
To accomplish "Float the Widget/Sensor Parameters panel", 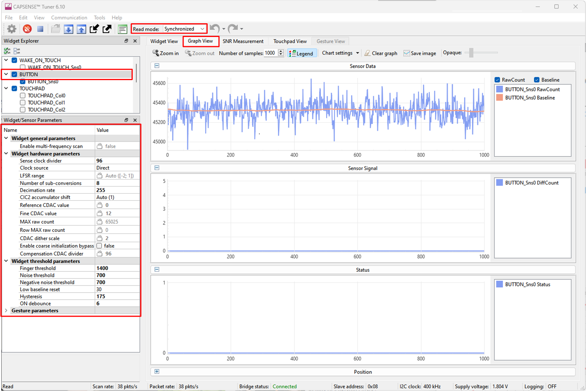I will 126,120.
